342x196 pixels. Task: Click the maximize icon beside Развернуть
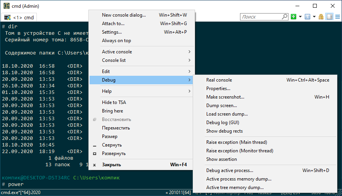click(x=94, y=153)
